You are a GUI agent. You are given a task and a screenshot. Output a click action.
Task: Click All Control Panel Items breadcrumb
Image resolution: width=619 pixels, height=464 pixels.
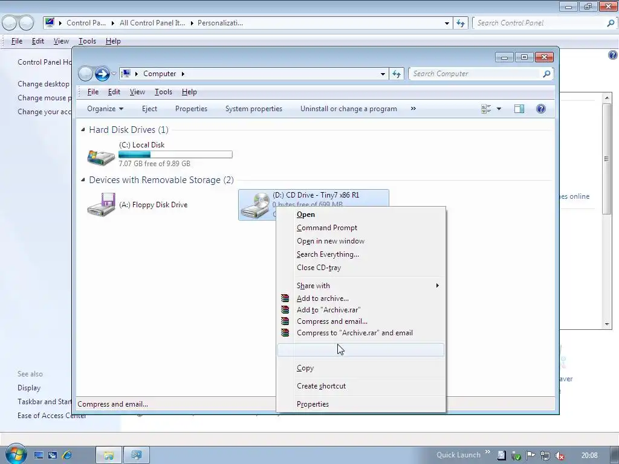[152, 23]
